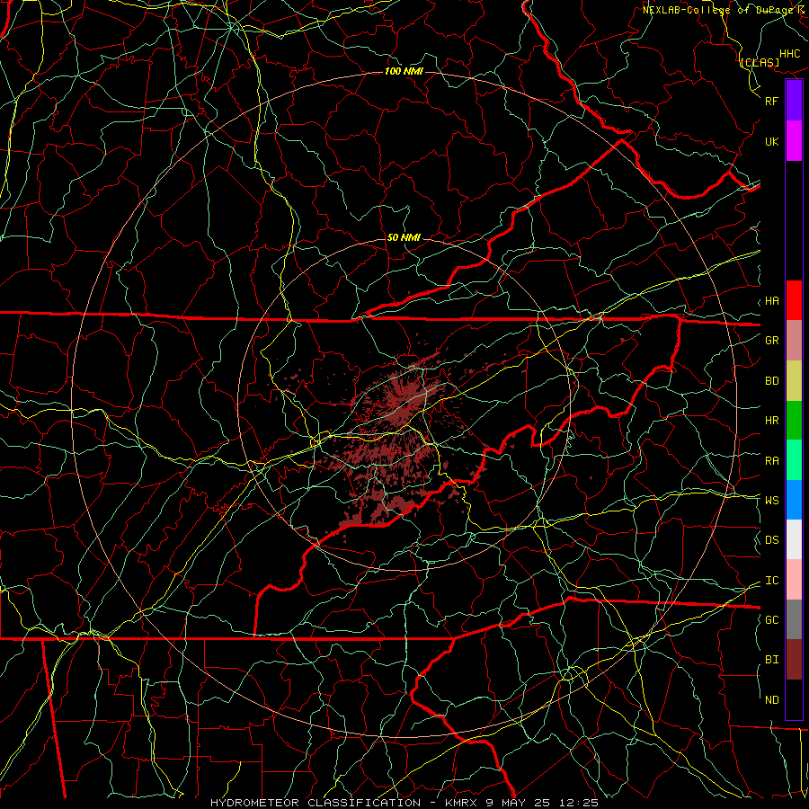Click the HA legend label

point(771,300)
